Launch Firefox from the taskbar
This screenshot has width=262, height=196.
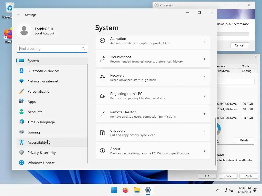[125, 190]
